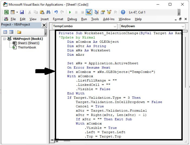This screenshot has height=145, width=190.
Task: Click code line .ListFillRange = ""
Action: 96,81
